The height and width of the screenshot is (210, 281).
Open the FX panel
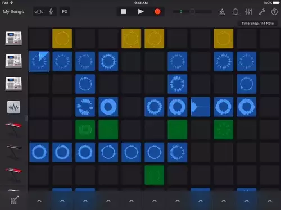[65, 12]
